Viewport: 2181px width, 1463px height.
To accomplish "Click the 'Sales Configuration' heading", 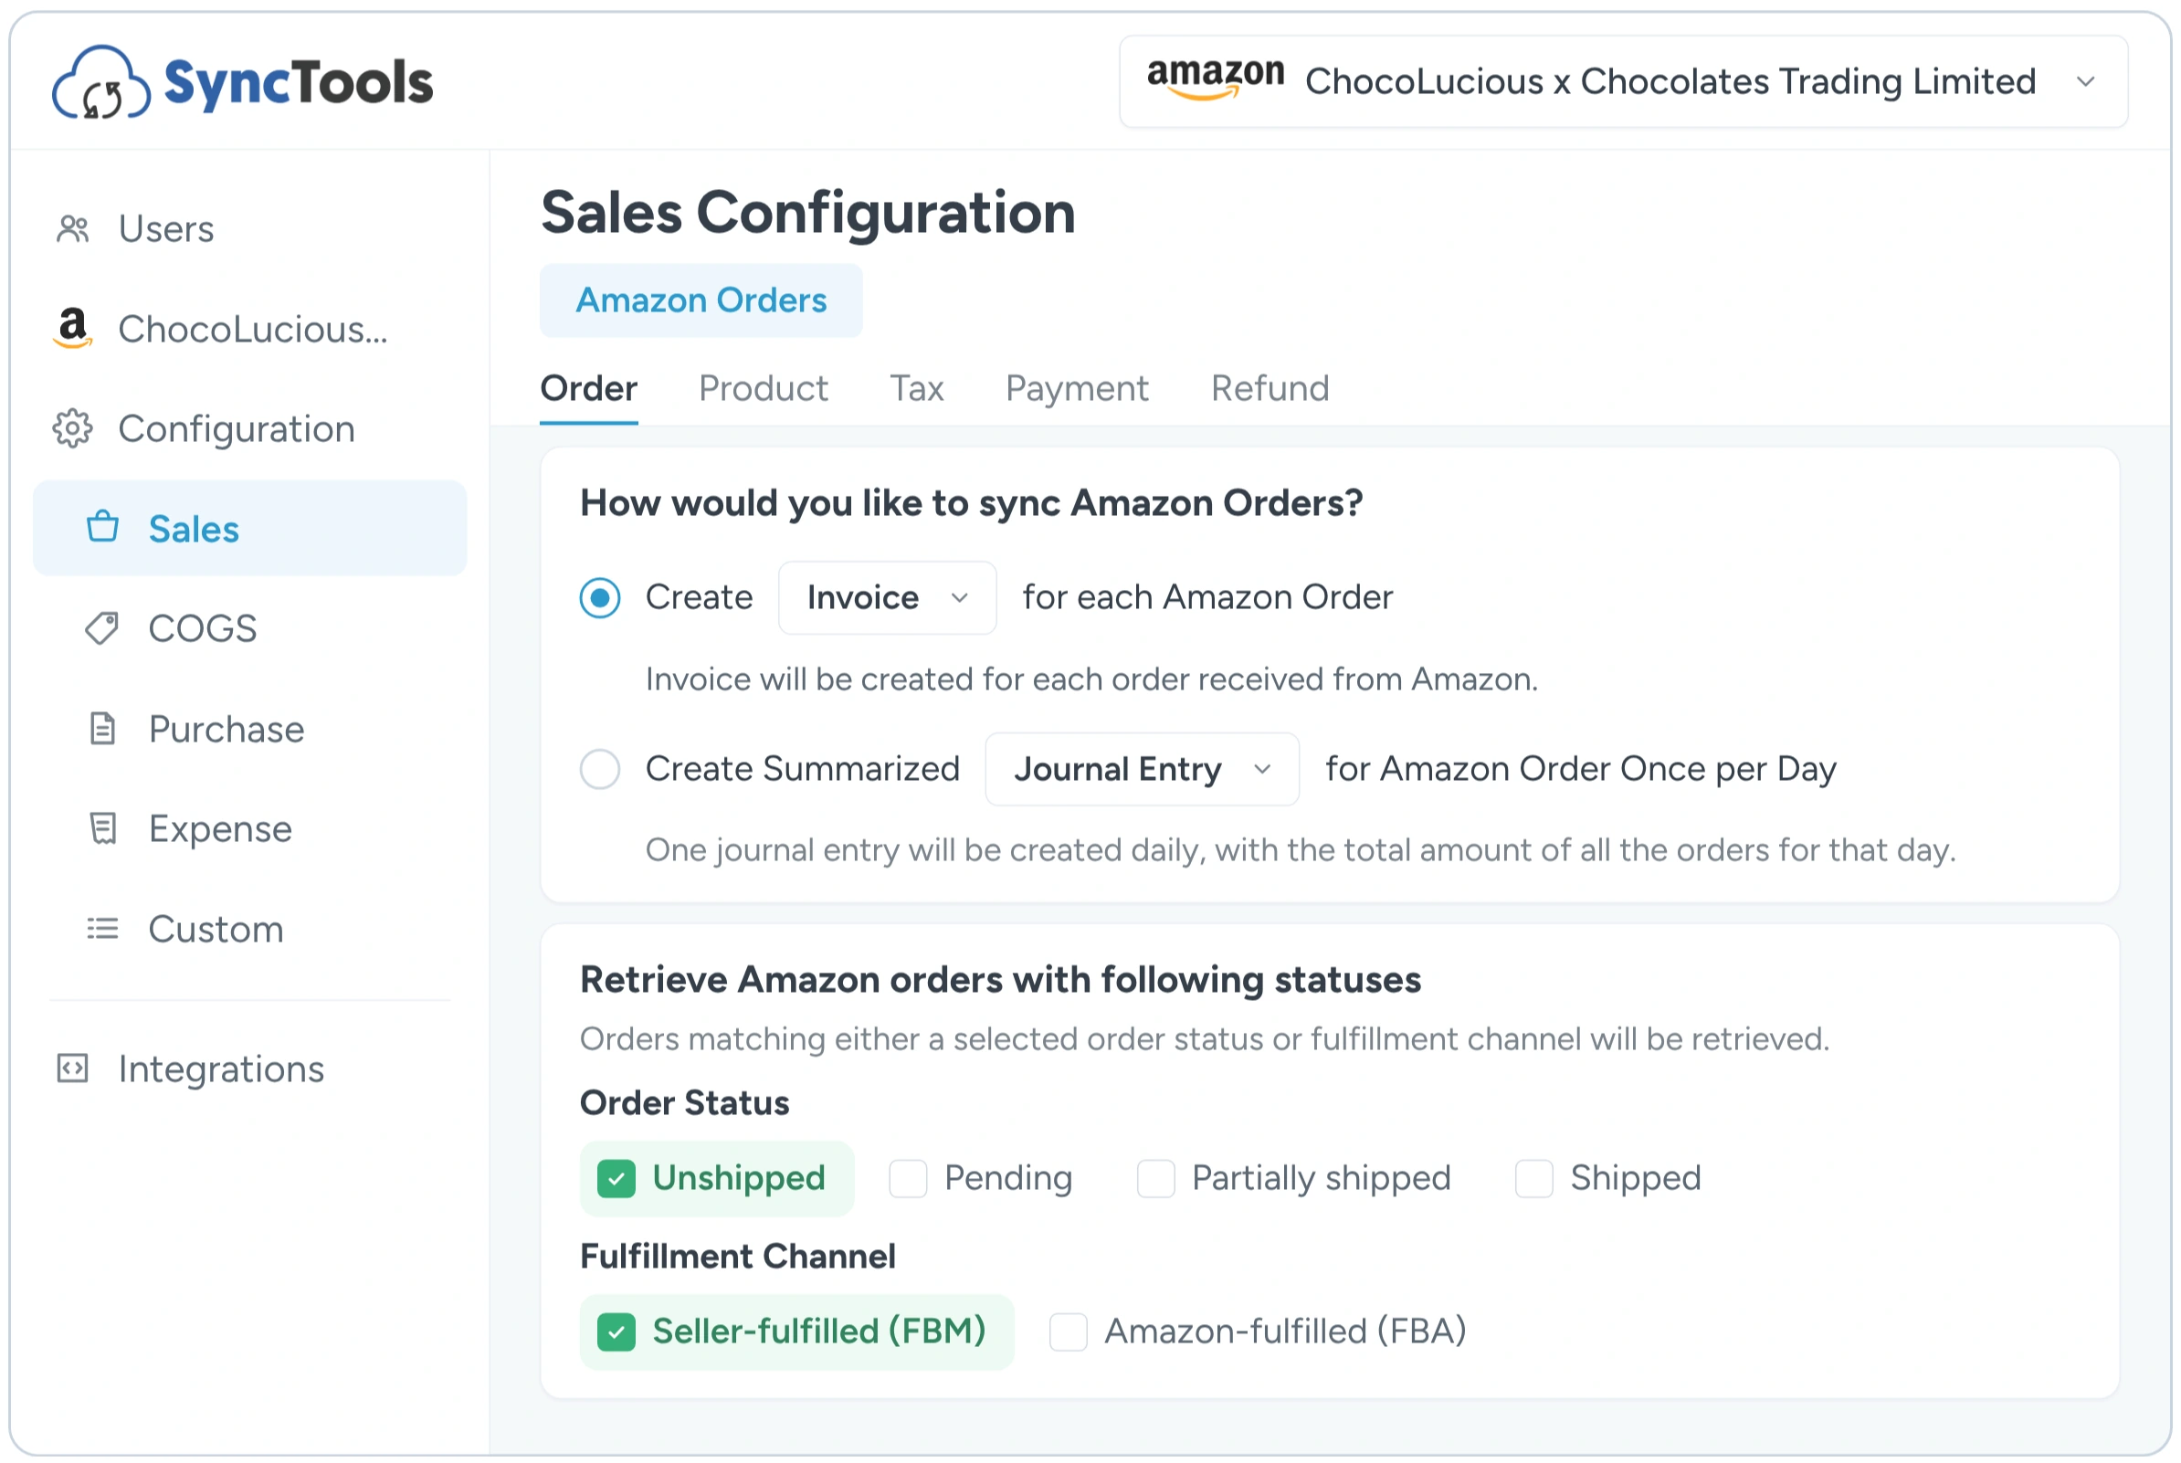I will click(808, 213).
